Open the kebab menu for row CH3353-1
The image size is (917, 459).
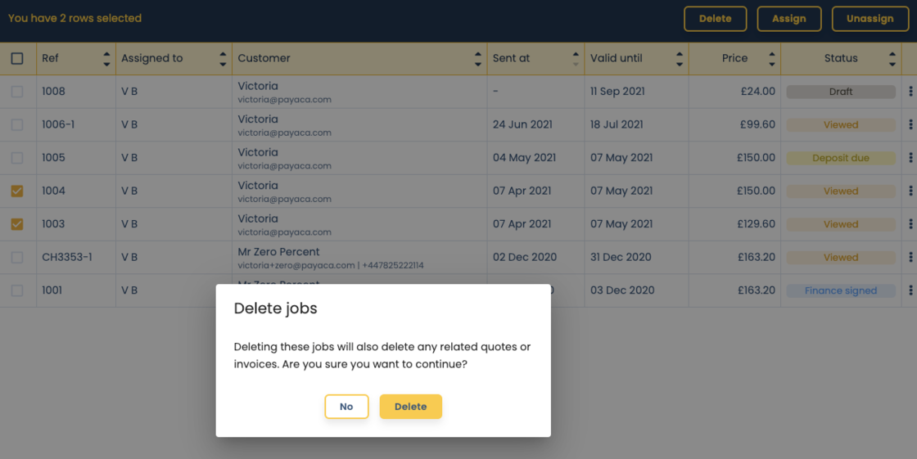pos(910,257)
